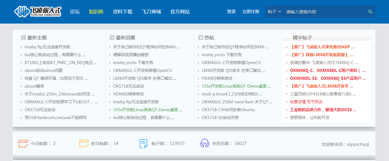This screenshot has width=389, height=161.
Task: Open 低调的奢华-飞凌嵌入式FETMX6Q-C post
Action: pos(324,63)
